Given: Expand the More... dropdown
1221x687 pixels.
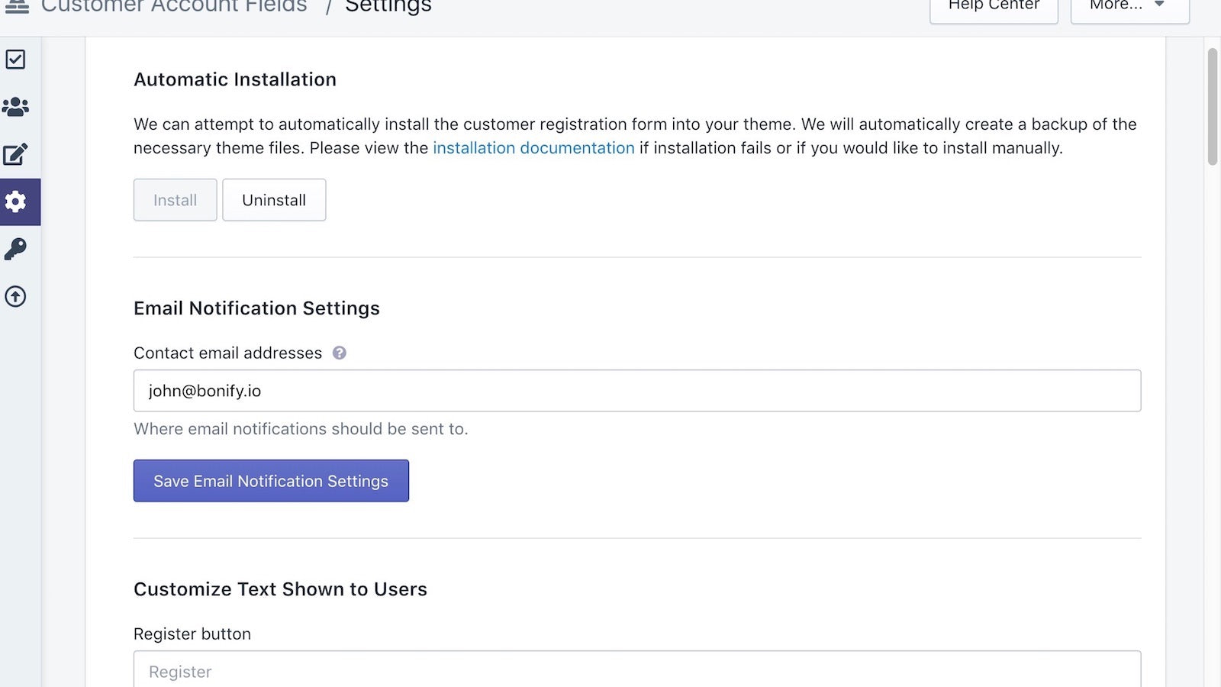Looking at the screenshot, I should point(1129,6).
